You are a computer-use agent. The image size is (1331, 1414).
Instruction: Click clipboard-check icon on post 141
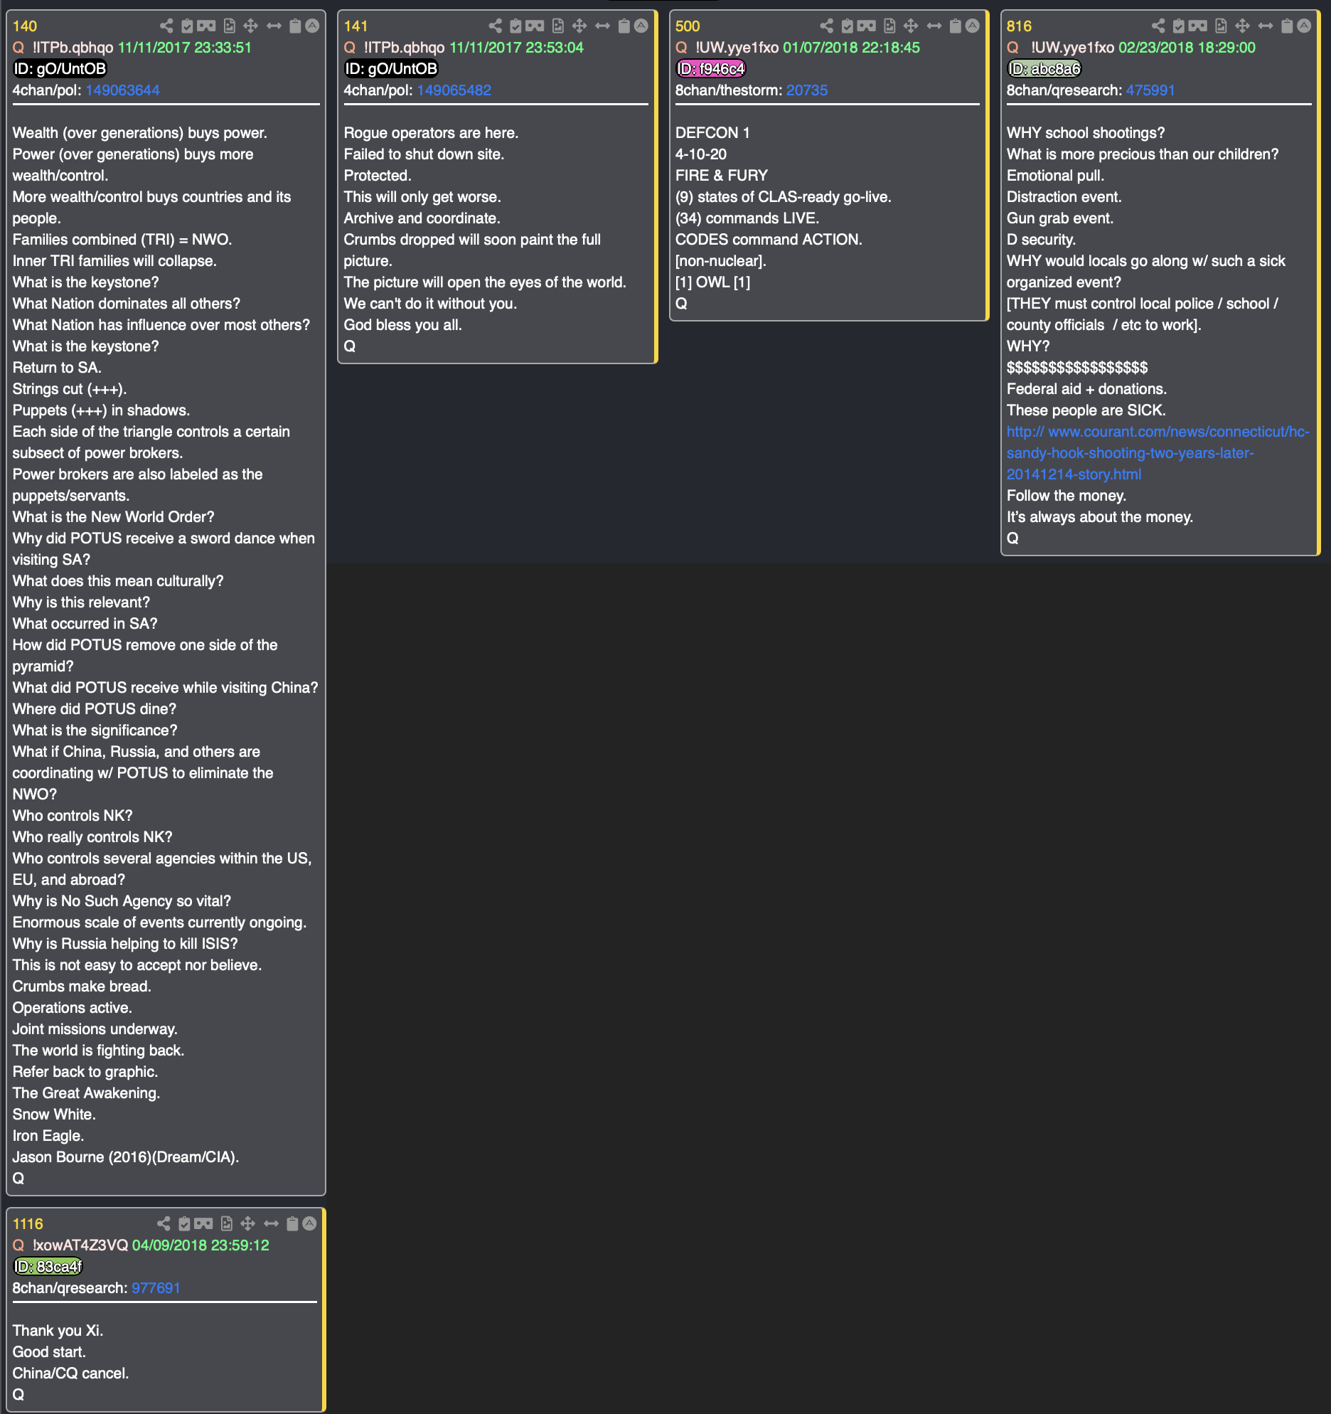pyautogui.click(x=516, y=26)
